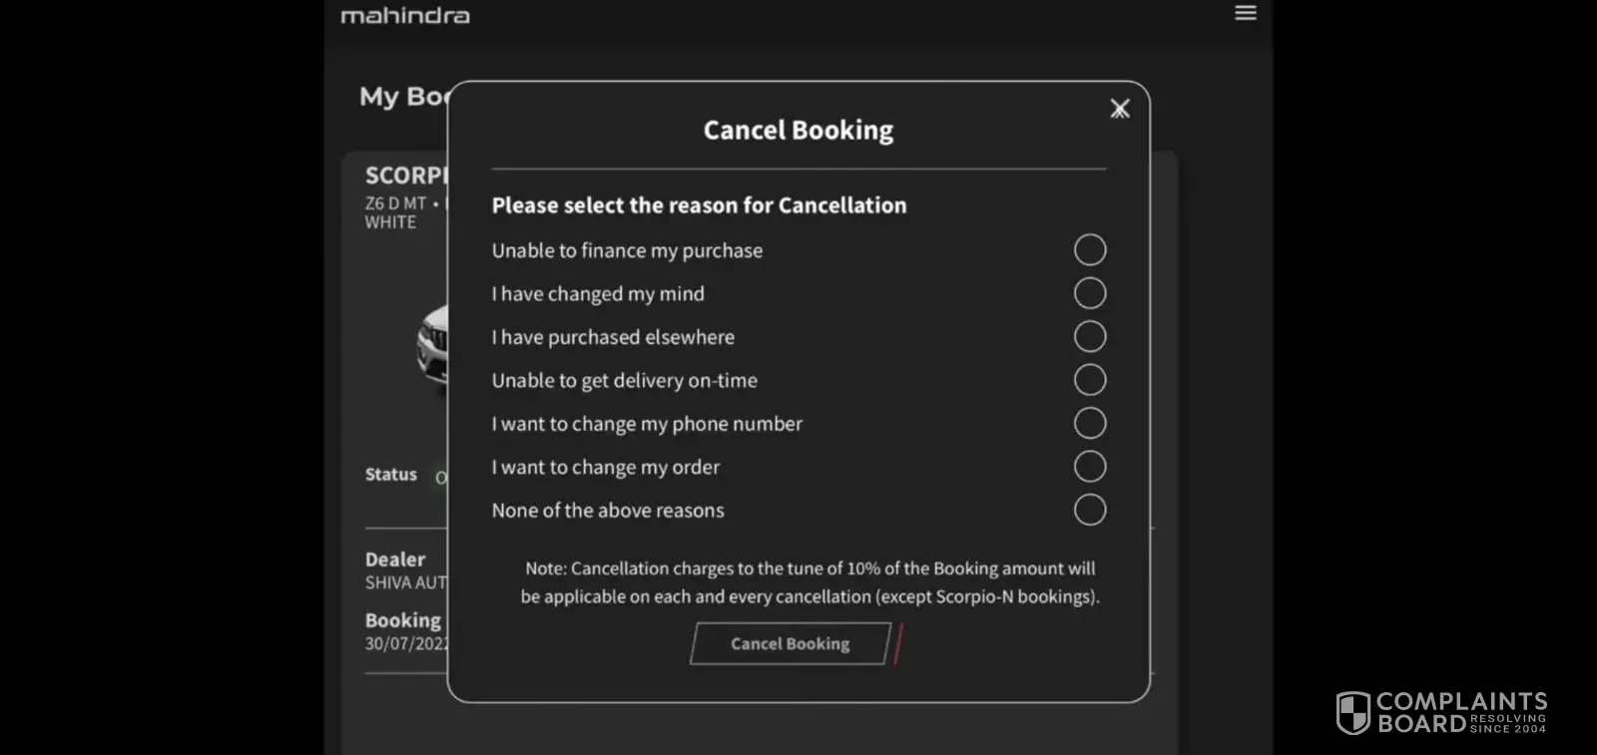1597x755 pixels.
Task: Close the Cancel Booking dialog
Action: (1120, 109)
